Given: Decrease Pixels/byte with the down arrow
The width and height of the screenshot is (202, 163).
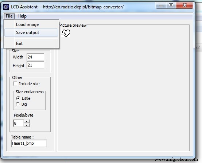Looking at the screenshot, I should (27, 125).
